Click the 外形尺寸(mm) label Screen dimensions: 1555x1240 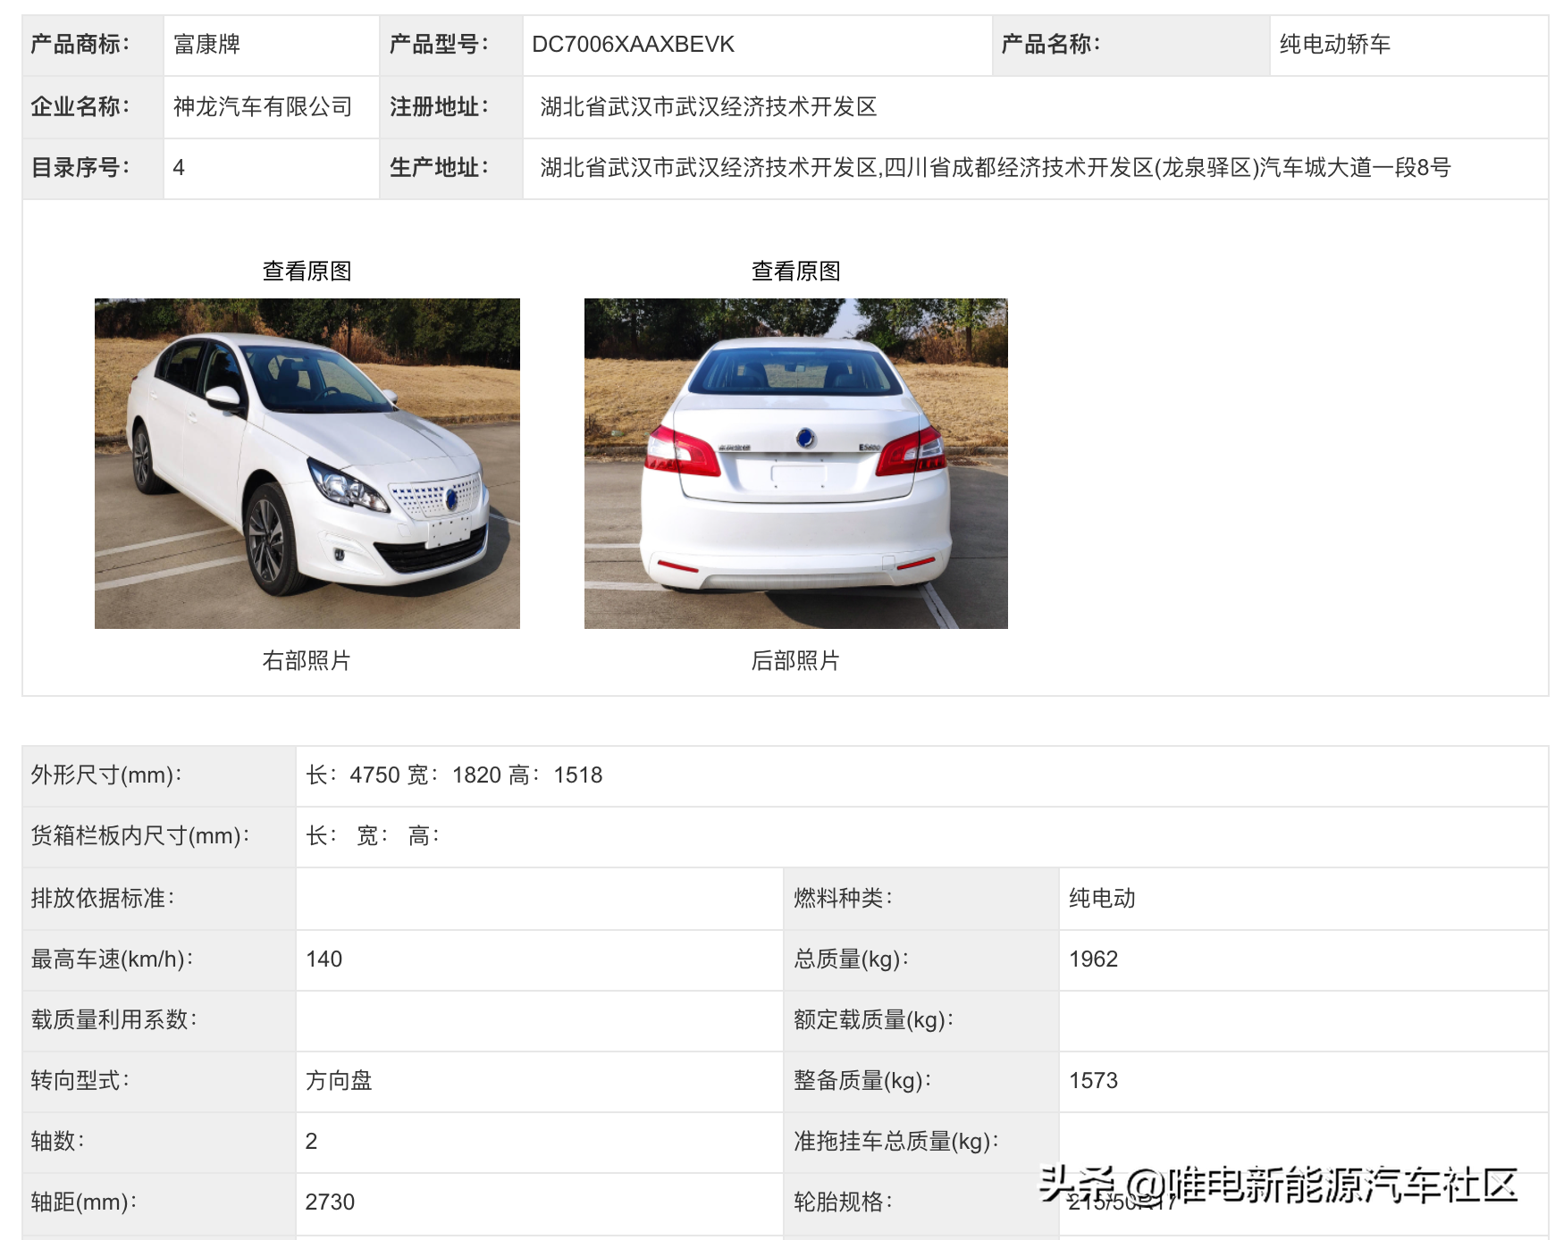point(106,775)
